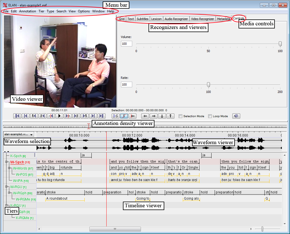The width and height of the screenshot is (290, 234).
Task: Open the Audio Recognizer tab
Action: (x=176, y=19)
